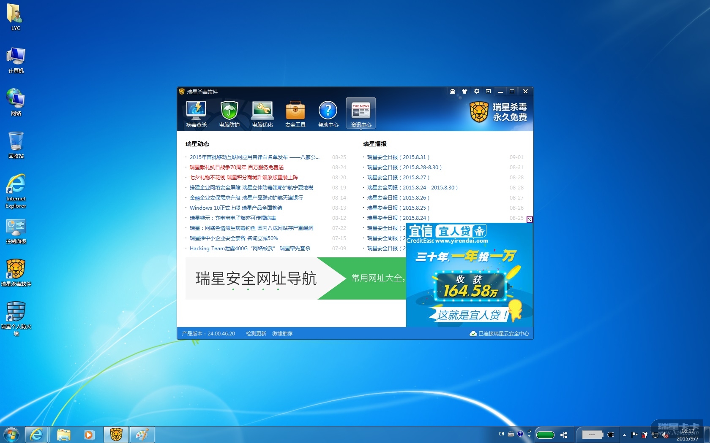Click the user account icon in title bar
710x443 pixels.
click(x=453, y=92)
